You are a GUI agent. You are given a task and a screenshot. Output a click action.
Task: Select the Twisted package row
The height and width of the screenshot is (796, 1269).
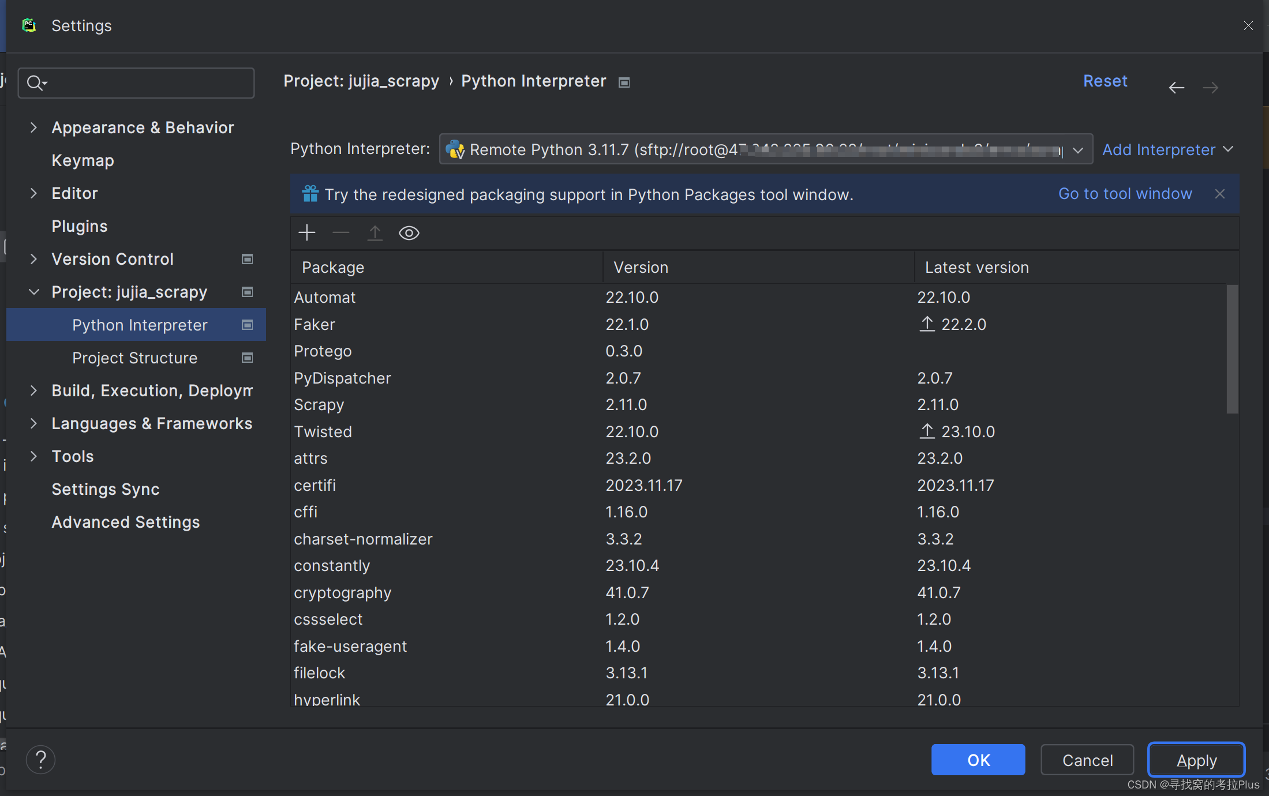tap(758, 431)
